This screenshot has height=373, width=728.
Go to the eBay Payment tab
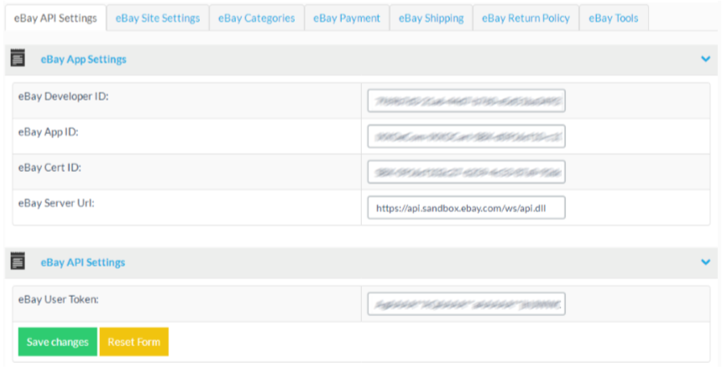346,18
